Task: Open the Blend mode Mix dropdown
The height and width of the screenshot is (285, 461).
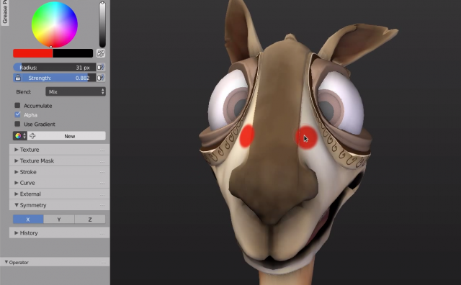Action: 76,91
